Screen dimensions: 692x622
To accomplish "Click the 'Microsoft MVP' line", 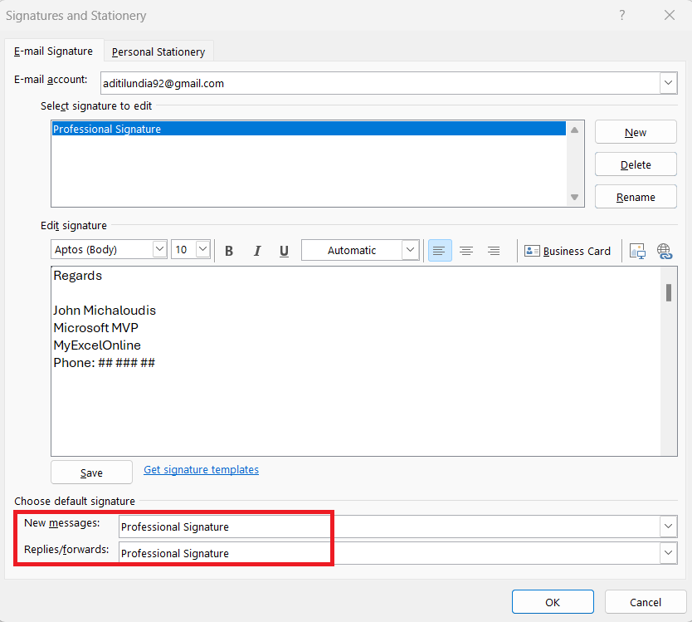I will [x=95, y=328].
